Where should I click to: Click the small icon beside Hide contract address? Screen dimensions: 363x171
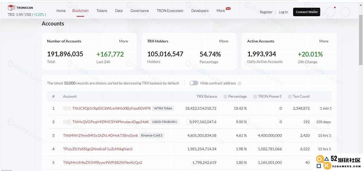pos(239,83)
